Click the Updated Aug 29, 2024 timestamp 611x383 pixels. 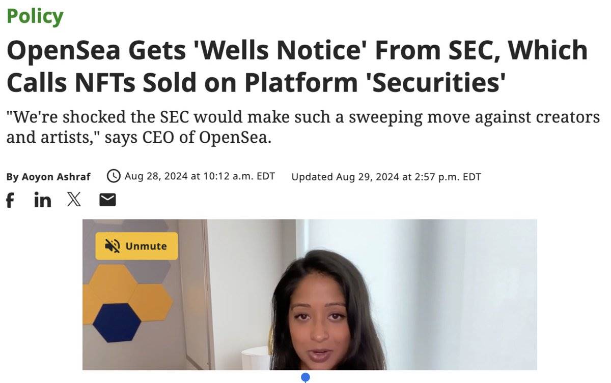coord(386,177)
